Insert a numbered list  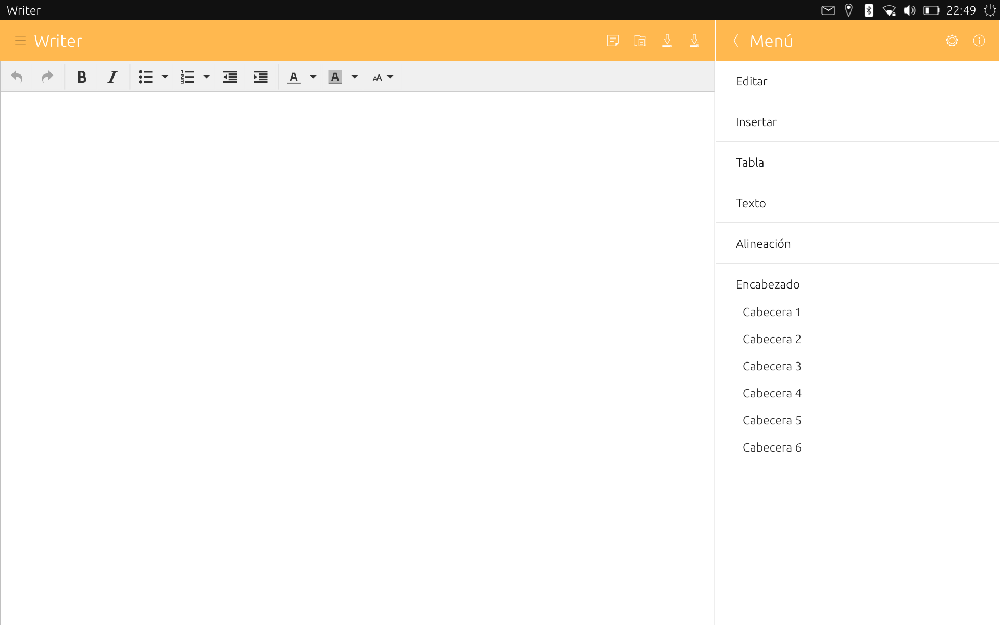point(187,77)
